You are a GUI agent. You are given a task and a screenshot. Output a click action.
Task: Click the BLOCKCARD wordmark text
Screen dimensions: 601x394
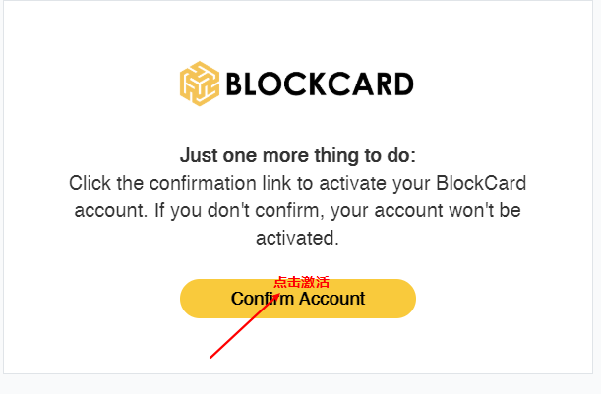[319, 84]
